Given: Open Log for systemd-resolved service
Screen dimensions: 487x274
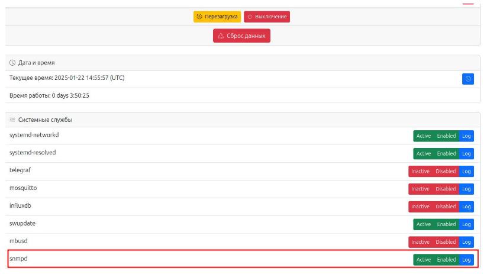Looking at the screenshot, I should [x=467, y=154].
